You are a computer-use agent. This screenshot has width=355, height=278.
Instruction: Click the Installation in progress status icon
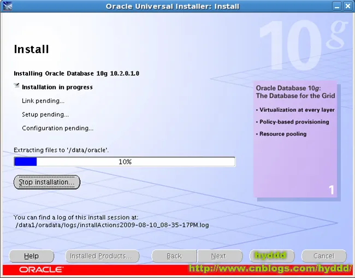pos(16,86)
